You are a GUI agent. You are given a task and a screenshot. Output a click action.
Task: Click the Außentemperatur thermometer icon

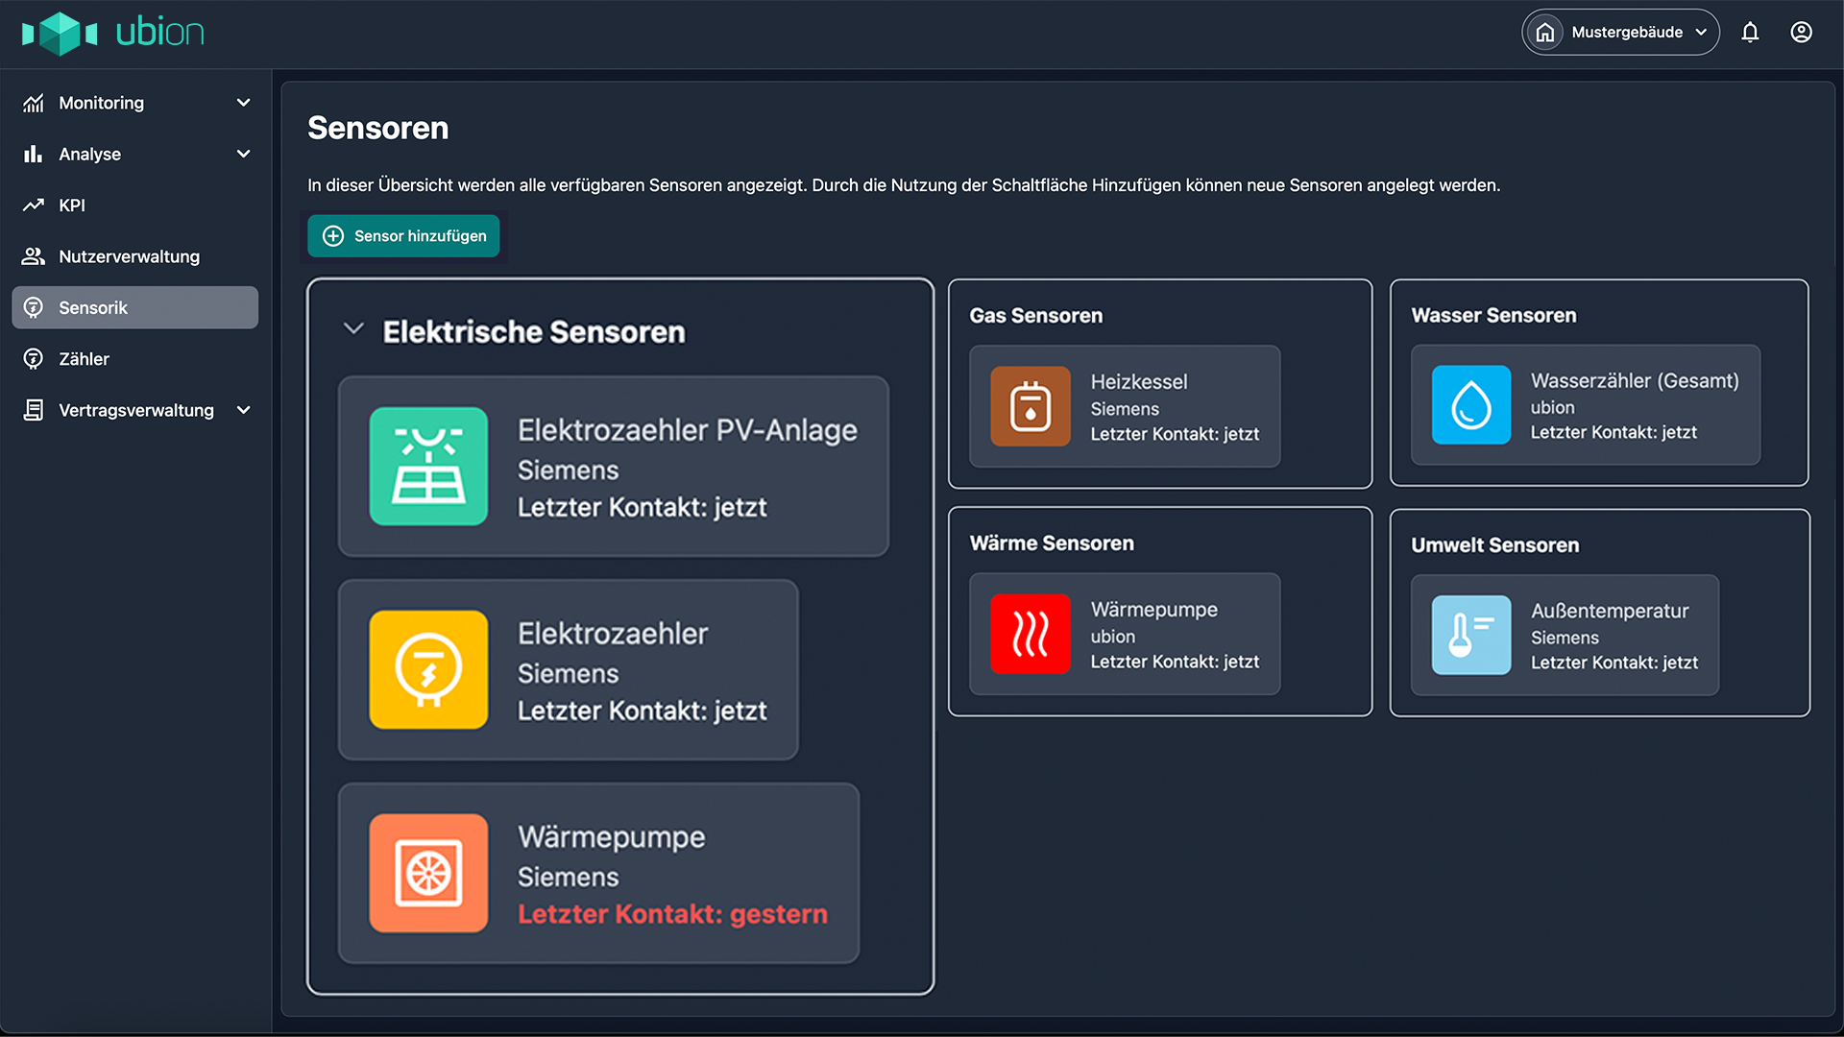1470,635
